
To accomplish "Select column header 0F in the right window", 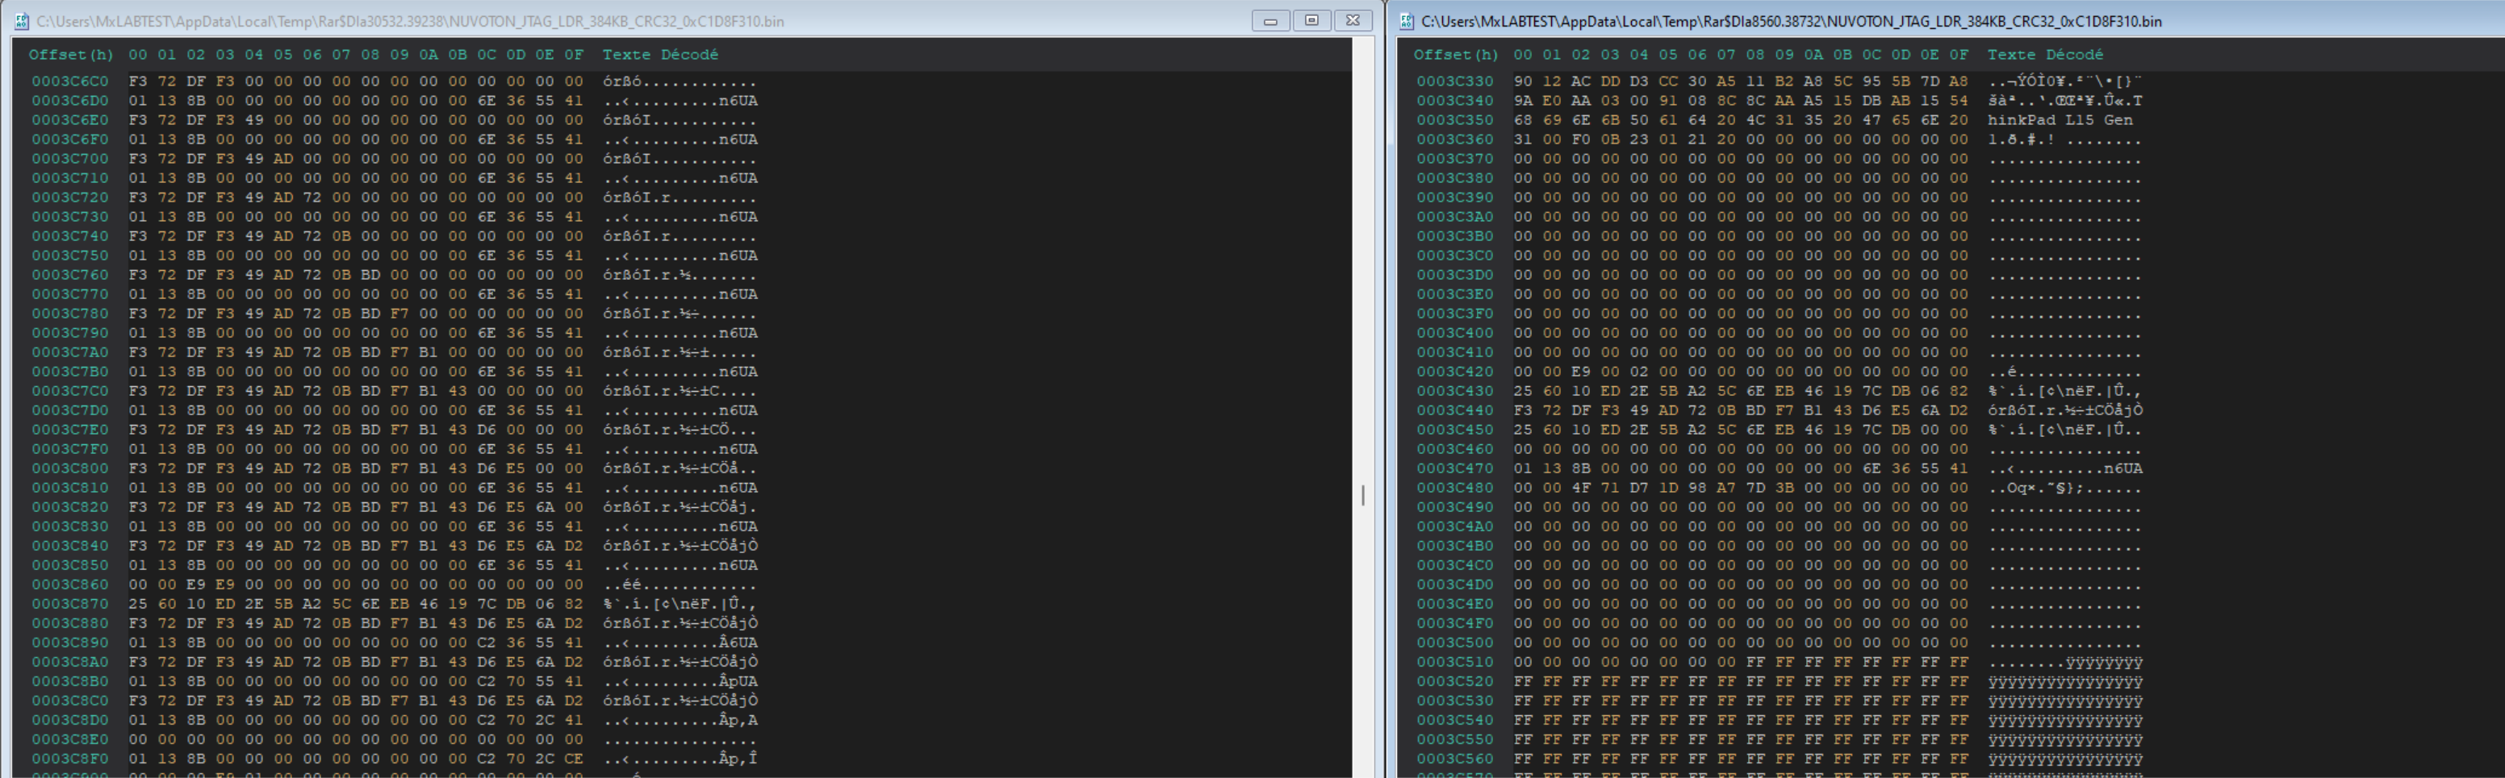I will click(1959, 56).
